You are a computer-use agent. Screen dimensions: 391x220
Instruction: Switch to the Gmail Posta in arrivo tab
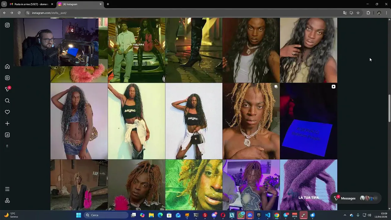(x=29, y=4)
